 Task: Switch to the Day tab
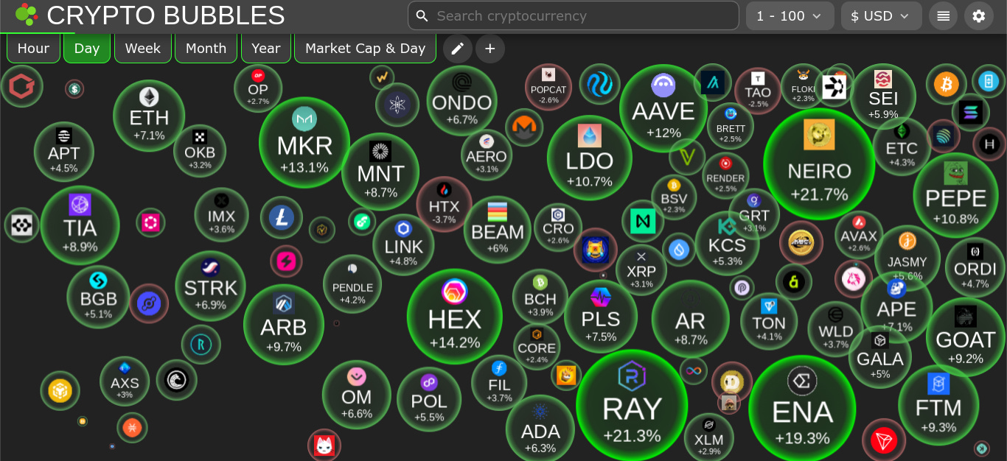pos(87,49)
